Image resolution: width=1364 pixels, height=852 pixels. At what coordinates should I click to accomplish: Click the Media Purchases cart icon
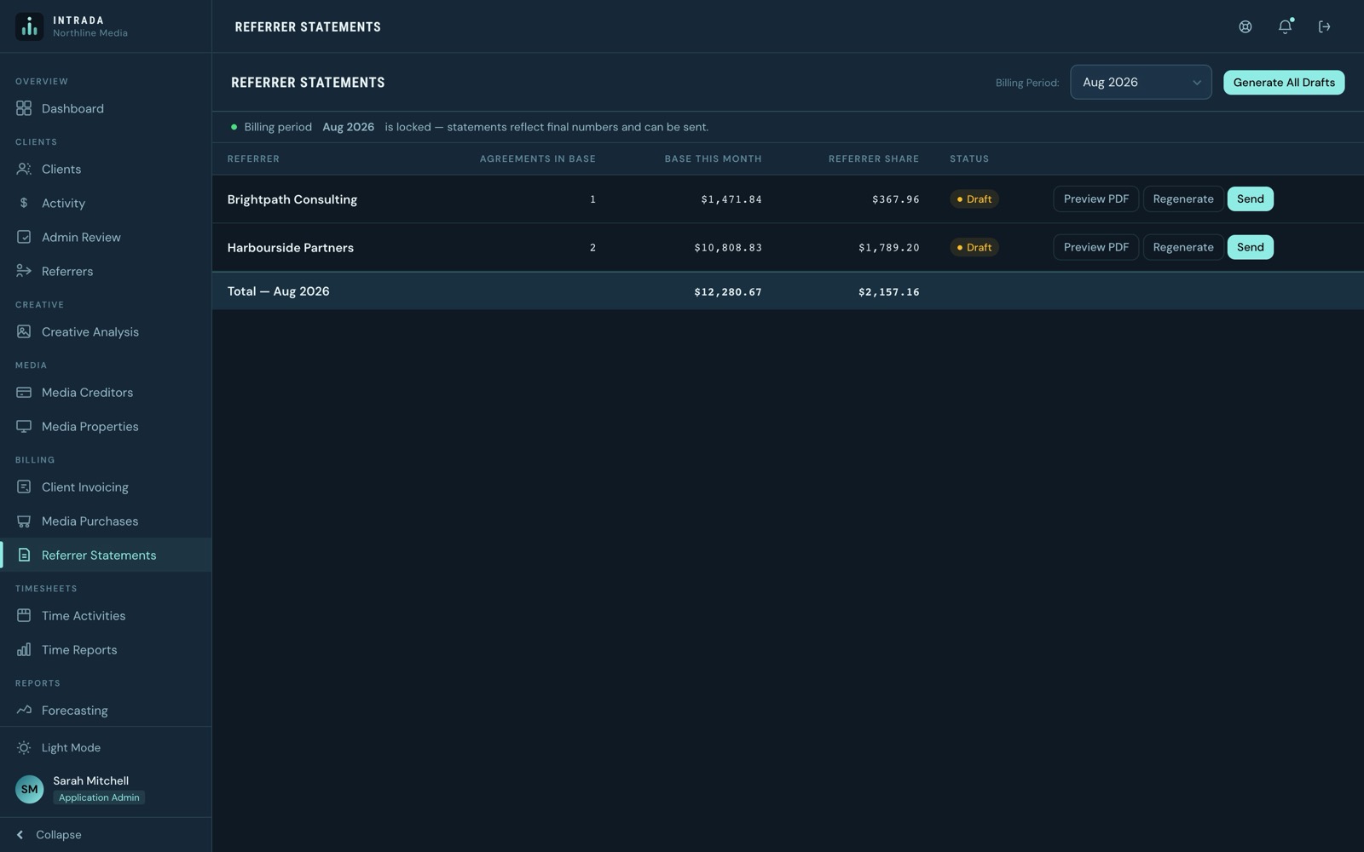click(24, 521)
